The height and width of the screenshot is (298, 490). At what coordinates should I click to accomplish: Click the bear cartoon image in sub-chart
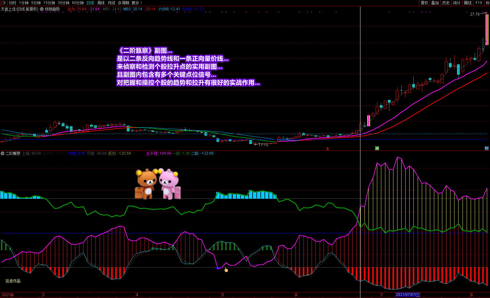click(158, 184)
